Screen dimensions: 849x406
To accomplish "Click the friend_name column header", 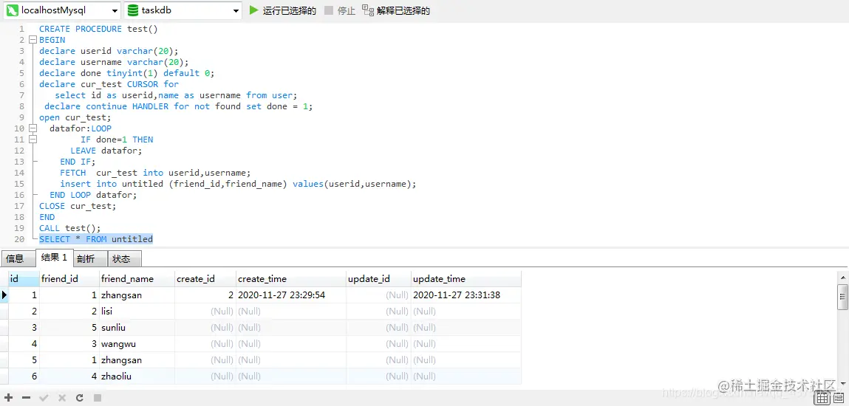I will (137, 279).
